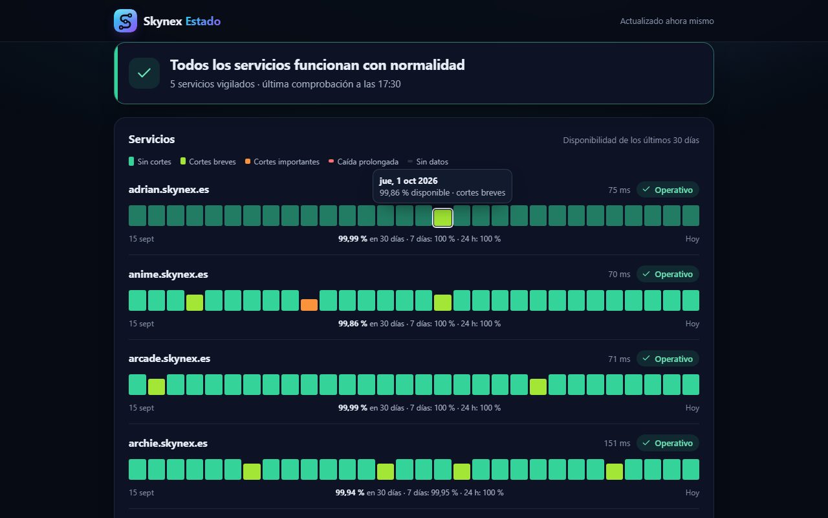Screen dimensions: 828x518
Task: Click the orange day bar in anime.skynex.es row
Action: pyautogui.click(x=309, y=305)
